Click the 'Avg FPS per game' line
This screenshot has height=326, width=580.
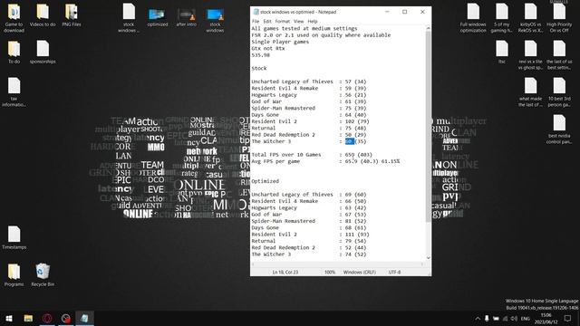(x=325, y=161)
